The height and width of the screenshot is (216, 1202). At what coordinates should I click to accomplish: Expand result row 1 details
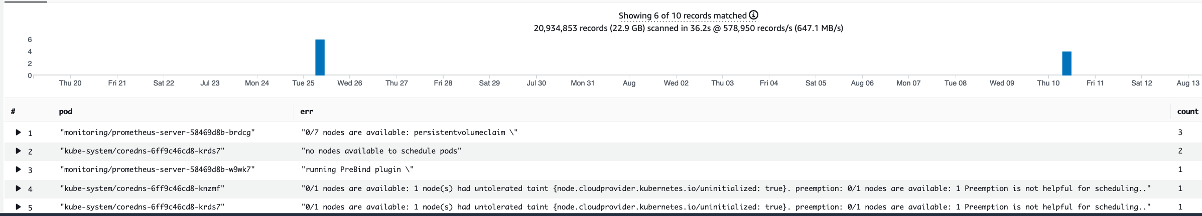18,132
